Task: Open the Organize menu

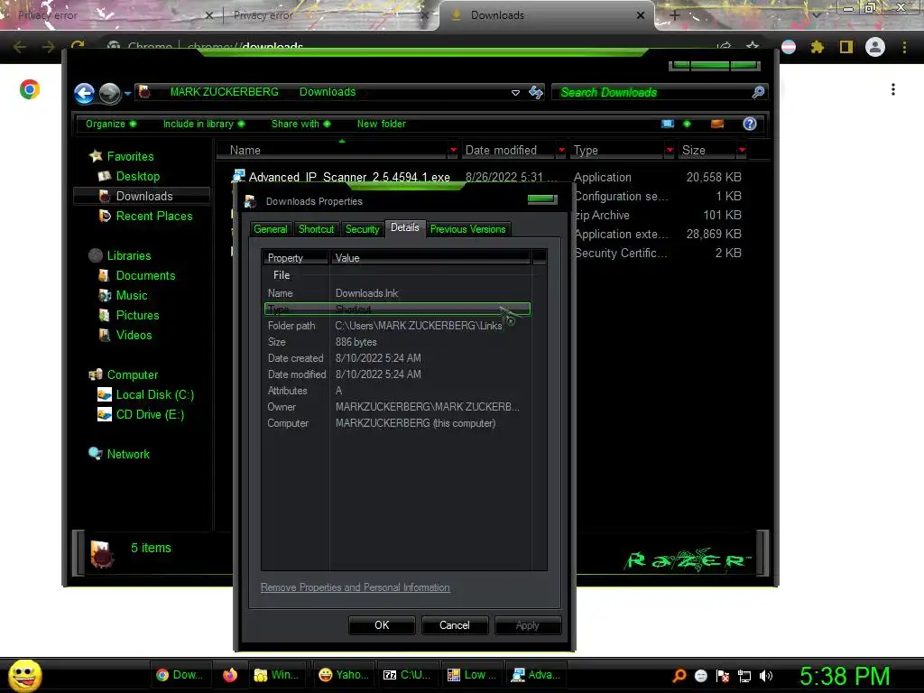Action: coord(111,124)
